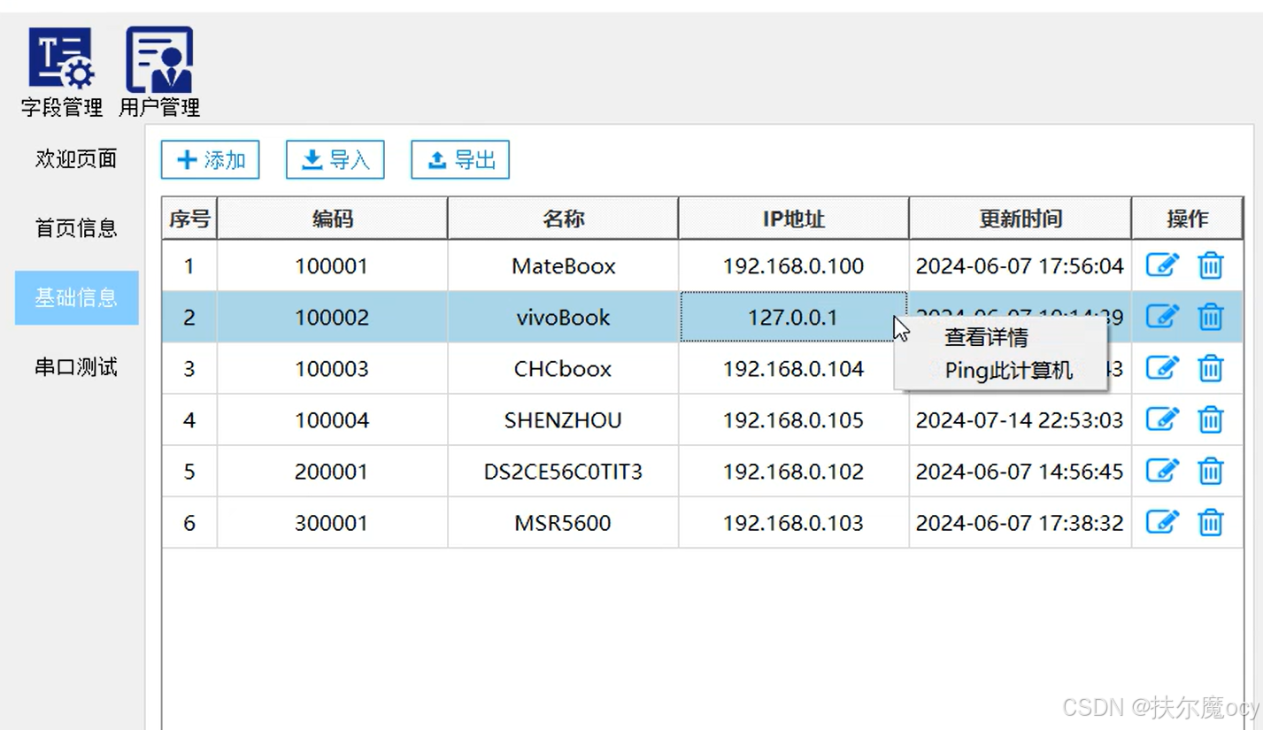This screenshot has height=730, width=1263.
Task: Edit the MSR5600 row
Action: tap(1162, 522)
